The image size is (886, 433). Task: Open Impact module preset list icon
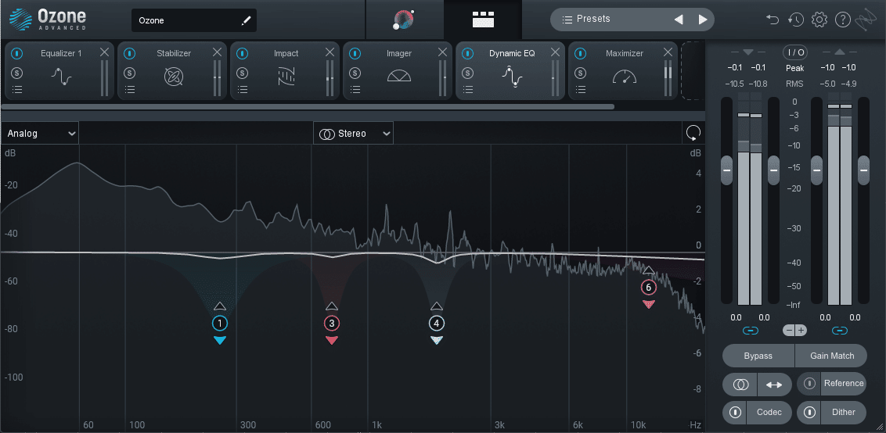(x=242, y=89)
